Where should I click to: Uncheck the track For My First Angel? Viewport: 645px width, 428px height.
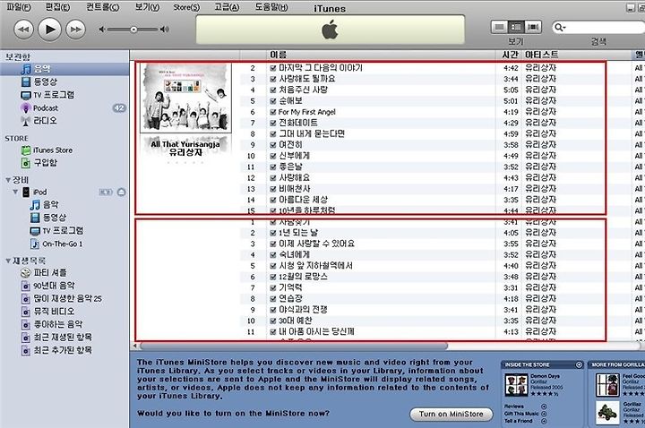click(273, 112)
